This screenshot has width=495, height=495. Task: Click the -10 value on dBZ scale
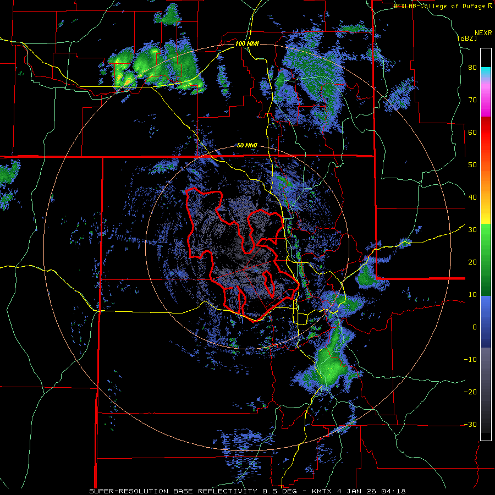pyautogui.click(x=470, y=360)
